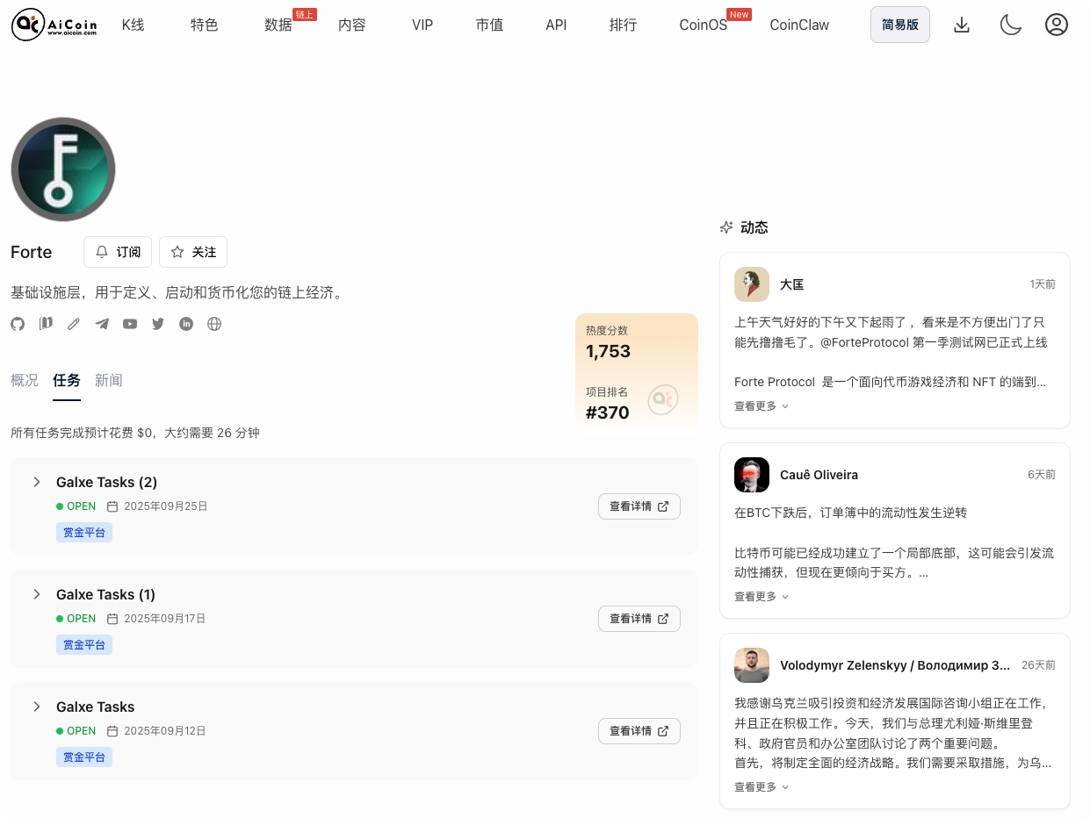Click New badge on CoinOS menu
Image resolution: width=1090 pixels, height=818 pixels.
740,15
